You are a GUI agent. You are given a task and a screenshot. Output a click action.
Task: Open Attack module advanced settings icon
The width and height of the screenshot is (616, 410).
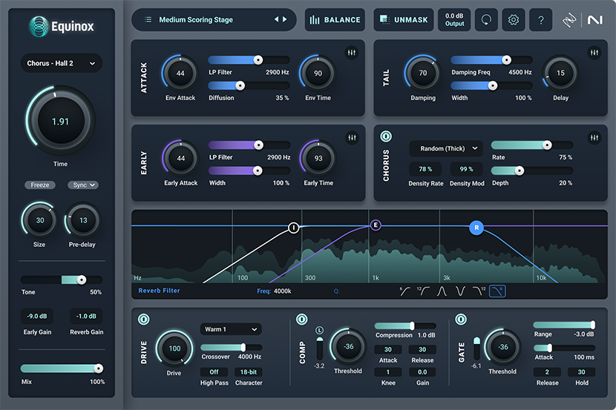click(352, 53)
